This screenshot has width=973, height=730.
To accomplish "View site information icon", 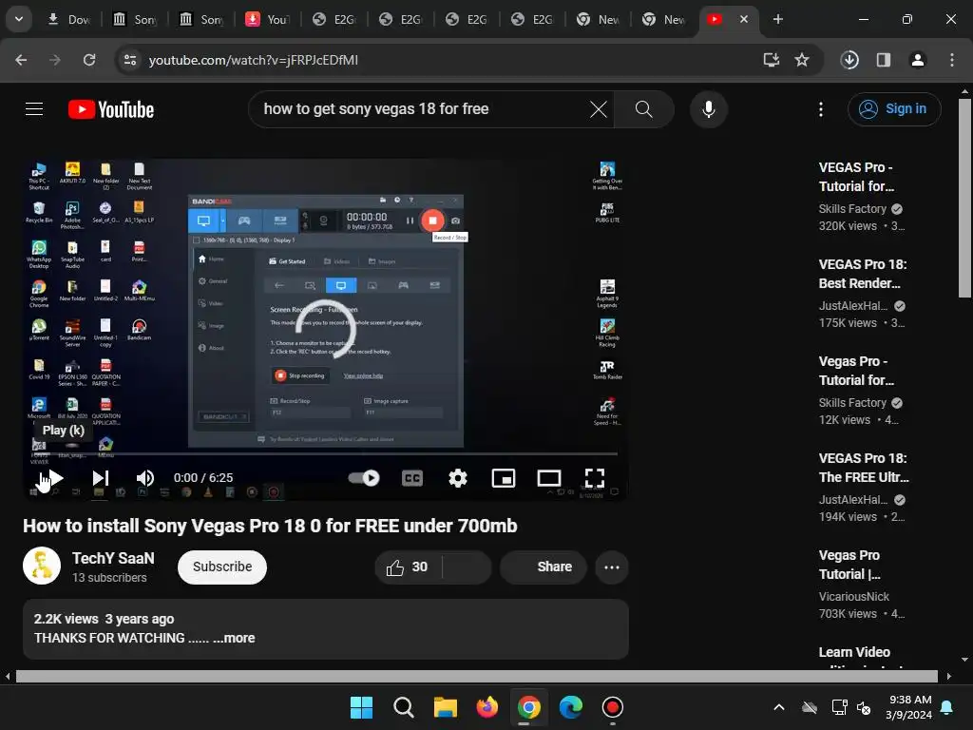I will click(x=130, y=60).
